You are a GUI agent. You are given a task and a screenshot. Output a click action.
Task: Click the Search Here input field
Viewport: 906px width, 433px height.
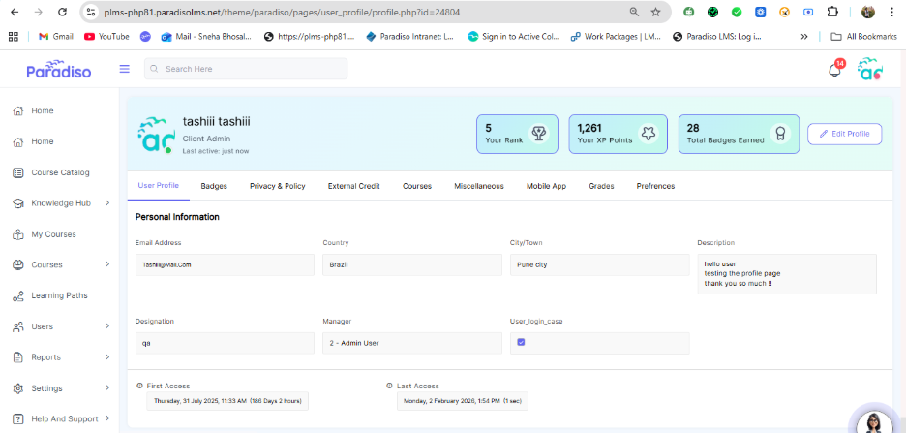click(246, 69)
